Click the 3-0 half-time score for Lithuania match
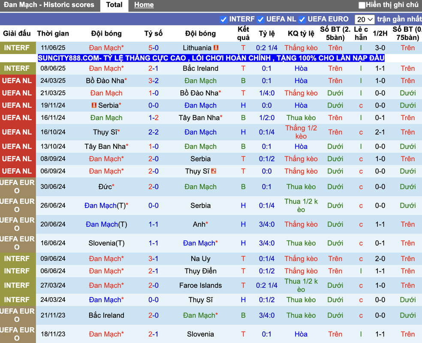The height and width of the screenshot is (343, 422). (380, 48)
